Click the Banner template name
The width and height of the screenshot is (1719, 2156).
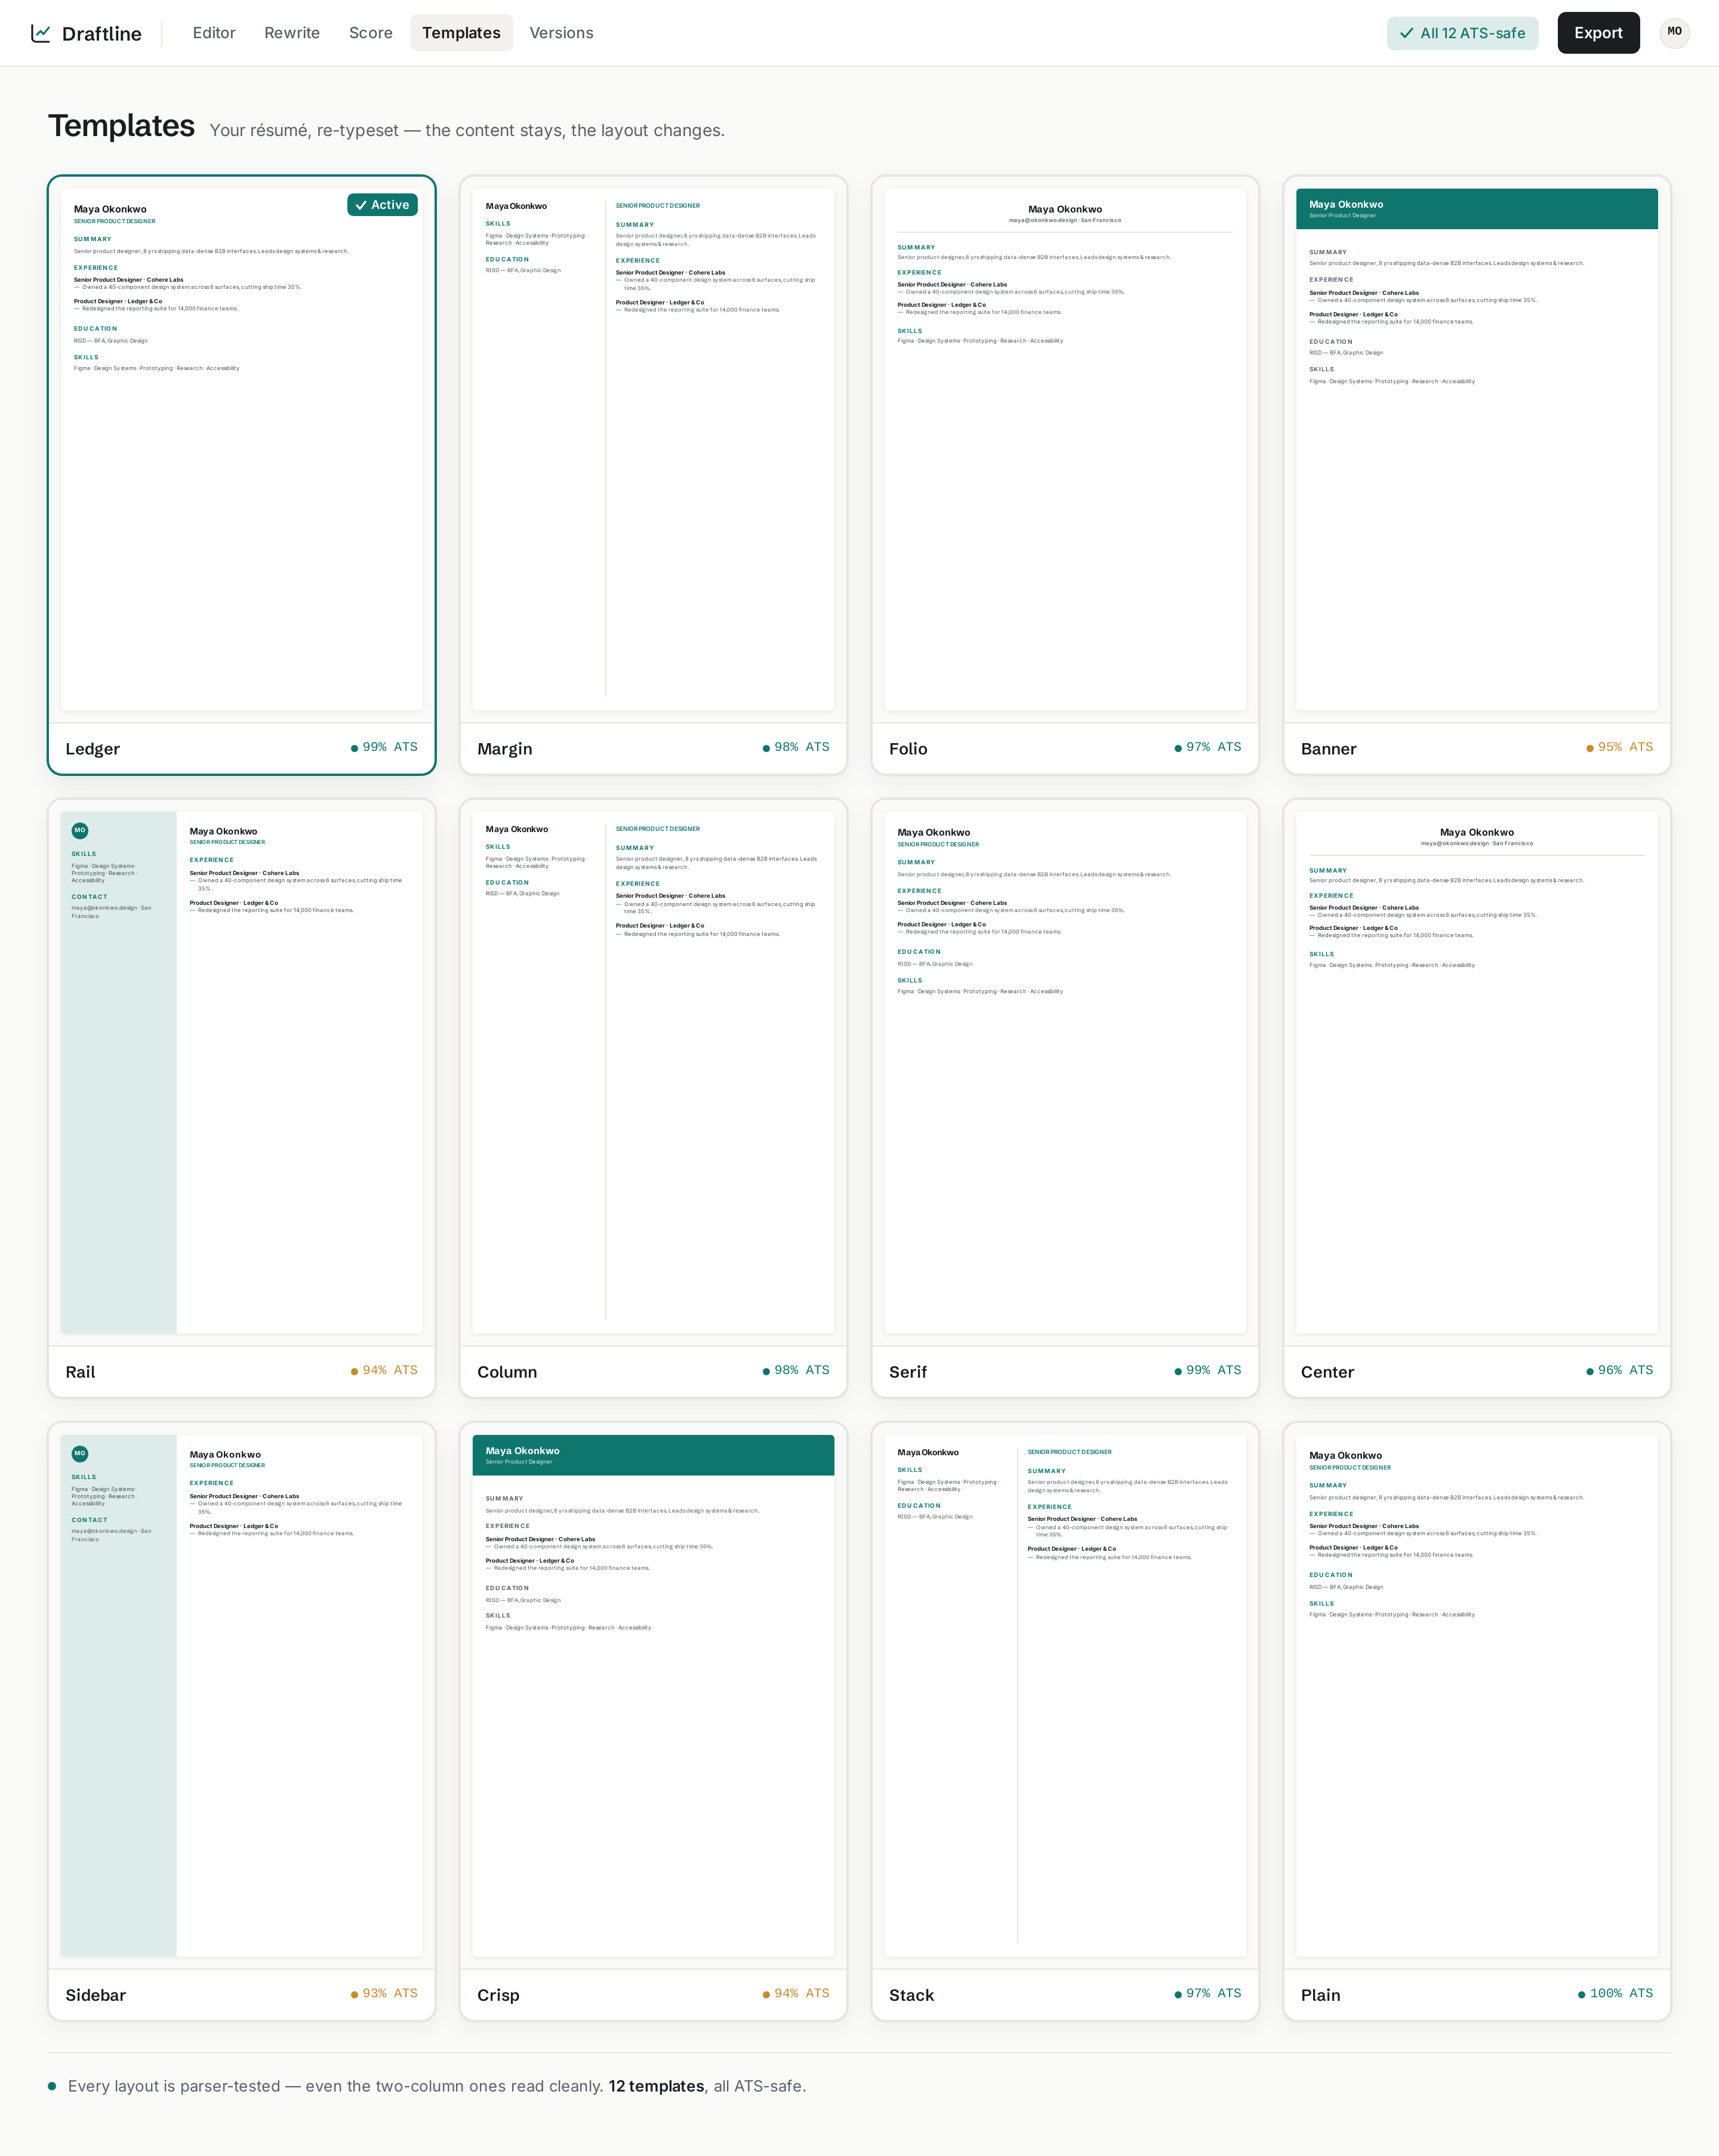1329,749
